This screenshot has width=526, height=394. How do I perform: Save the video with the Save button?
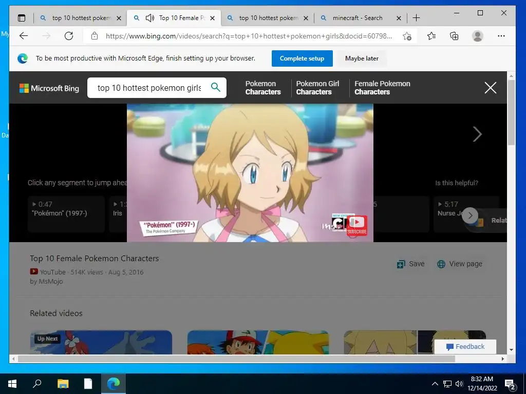click(x=410, y=264)
